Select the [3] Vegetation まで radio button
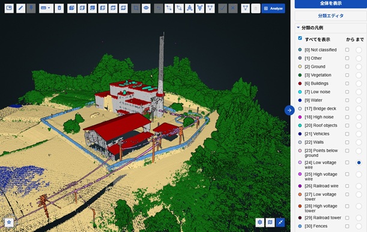Viewport: 367px width, 232px height. coord(359,75)
